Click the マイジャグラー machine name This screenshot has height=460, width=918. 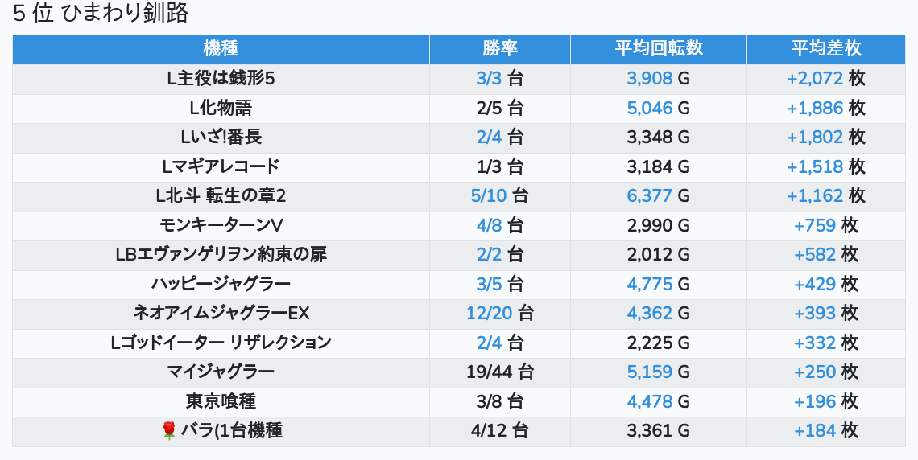coord(221,372)
